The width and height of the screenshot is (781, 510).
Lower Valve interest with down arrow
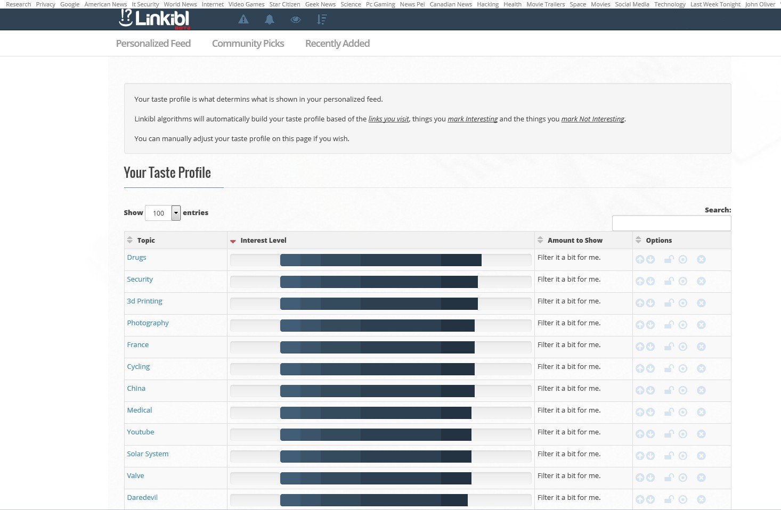tap(650, 478)
